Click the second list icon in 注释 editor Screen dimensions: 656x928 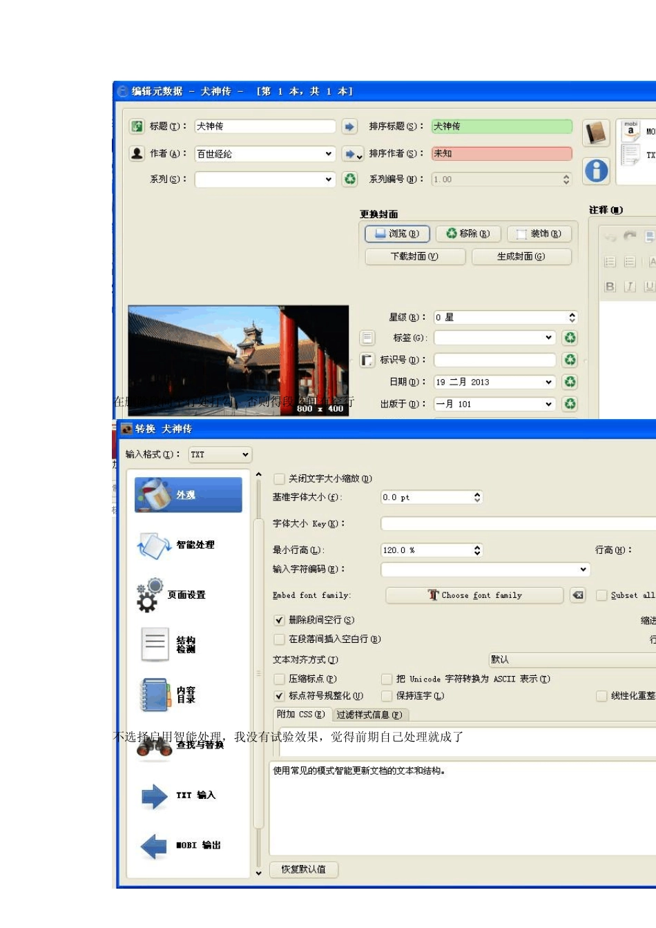pos(630,262)
